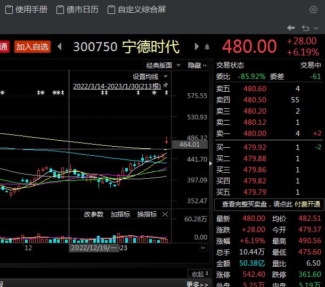This screenshot has width=325, height=287.
Task: Click 量比 value 6.50
Action: pos(313,263)
